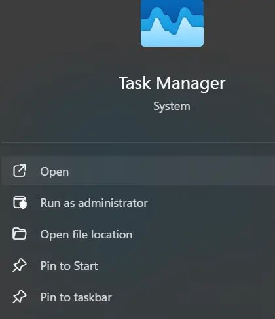Click the System category label
275x319 pixels.
pyautogui.click(x=172, y=107)
